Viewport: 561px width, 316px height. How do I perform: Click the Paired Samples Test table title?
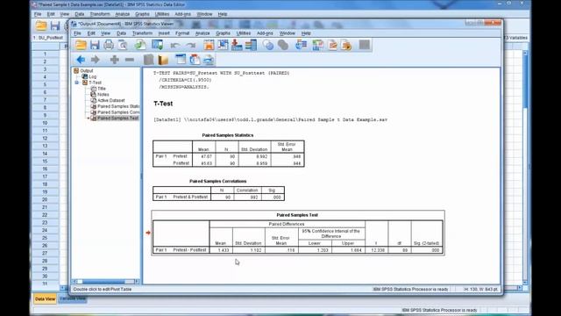tap(297, 215)
